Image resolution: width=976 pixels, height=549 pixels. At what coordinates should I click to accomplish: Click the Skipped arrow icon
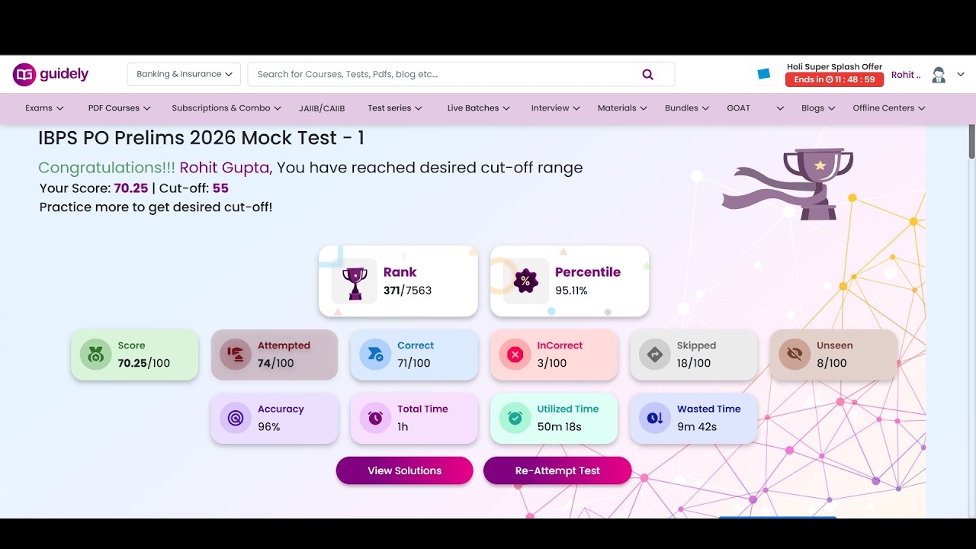[654, 355]
